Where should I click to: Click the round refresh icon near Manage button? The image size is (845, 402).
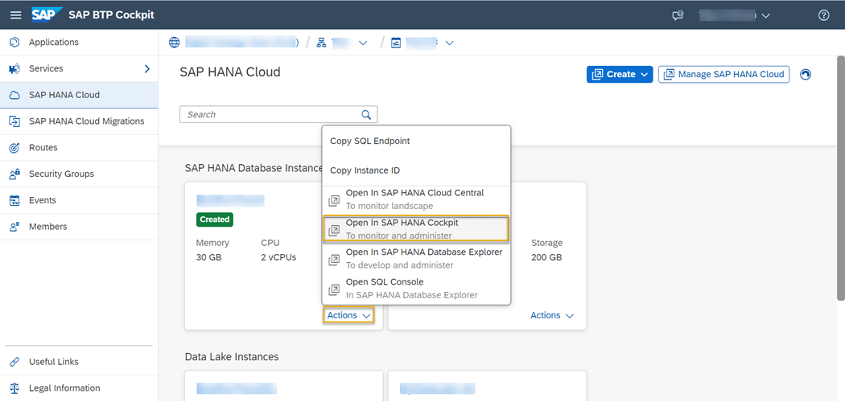(x=806, y=74)
